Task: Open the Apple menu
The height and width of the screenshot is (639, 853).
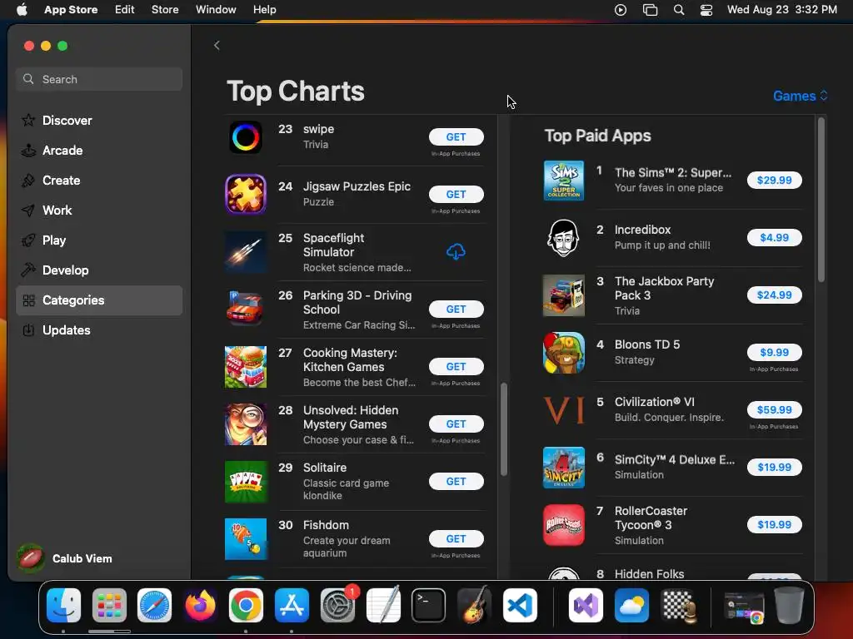Action: [22, 10]
